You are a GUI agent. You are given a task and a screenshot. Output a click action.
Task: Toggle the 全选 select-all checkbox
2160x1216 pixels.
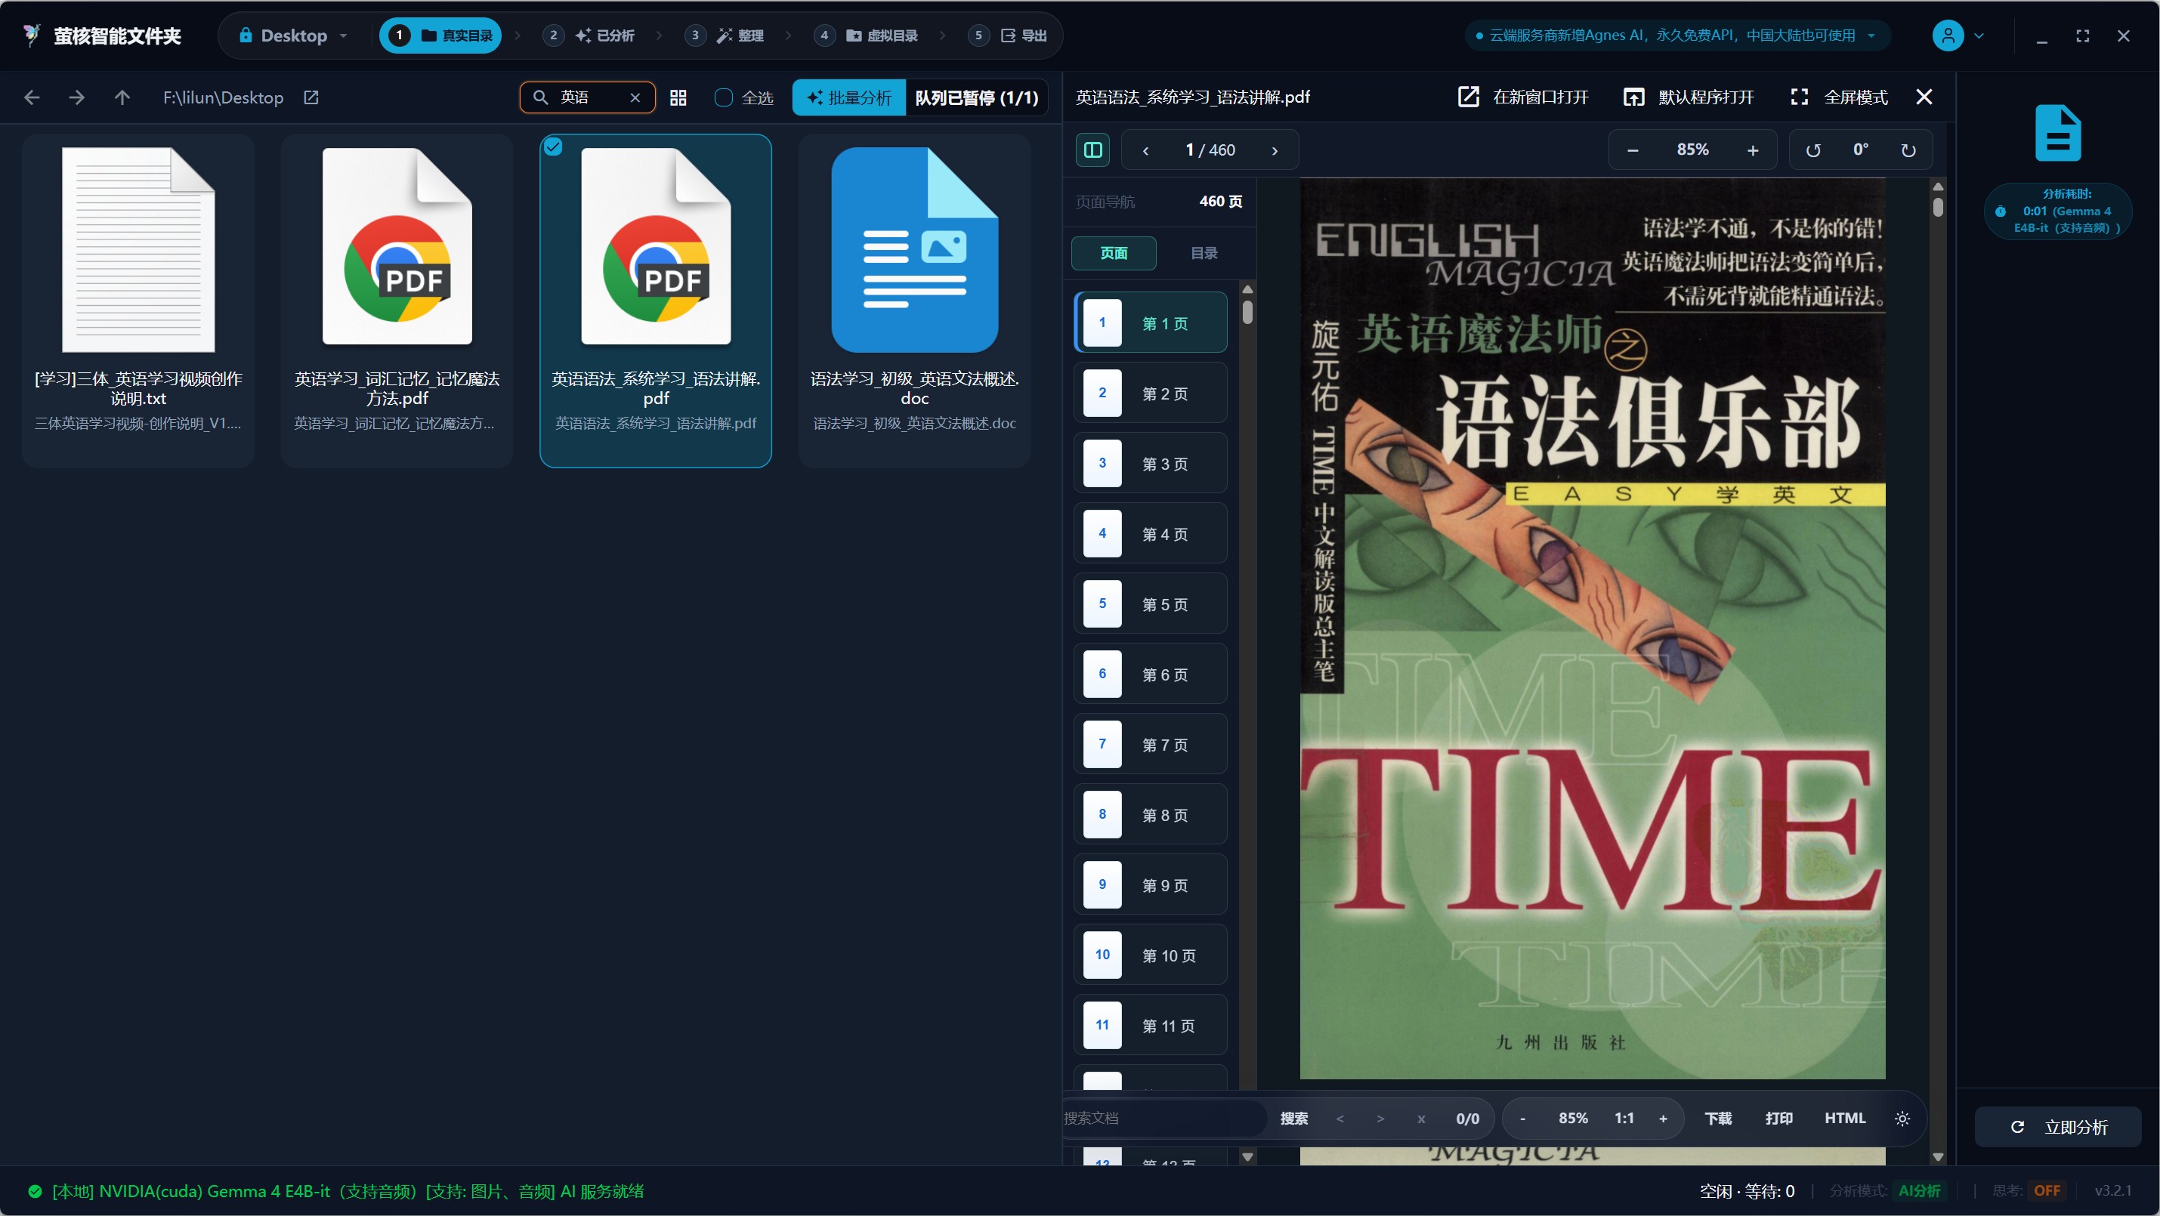[724, 97]
